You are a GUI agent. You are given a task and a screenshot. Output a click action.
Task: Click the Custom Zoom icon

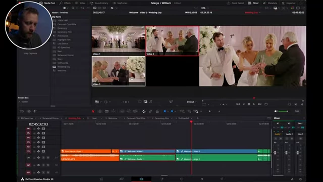click(x=196, y=111)
